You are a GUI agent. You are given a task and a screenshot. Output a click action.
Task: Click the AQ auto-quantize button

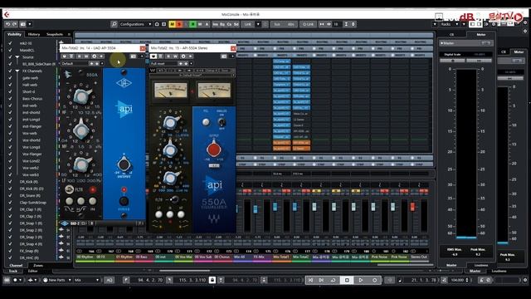tap(109, 280)
